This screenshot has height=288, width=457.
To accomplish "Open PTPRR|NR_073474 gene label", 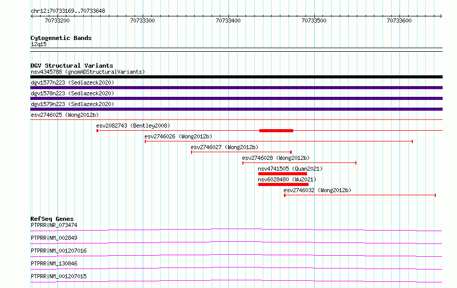I will [x=54, y=225].
